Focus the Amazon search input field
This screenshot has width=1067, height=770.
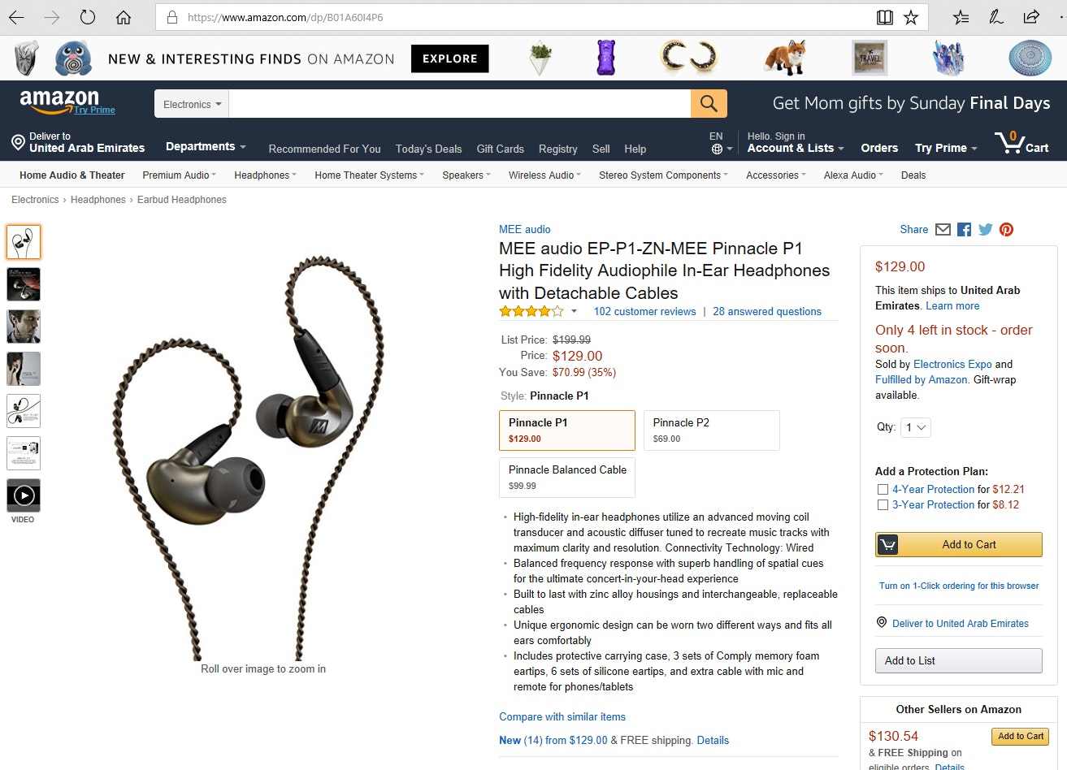pyautogui.click(x=460, y=104)
